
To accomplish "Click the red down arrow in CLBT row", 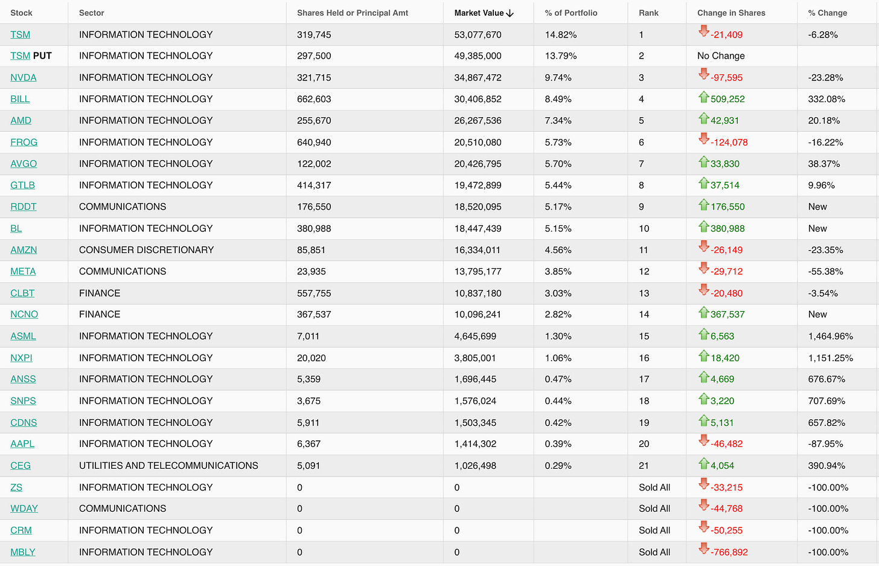I will click(x=703, y=289).
